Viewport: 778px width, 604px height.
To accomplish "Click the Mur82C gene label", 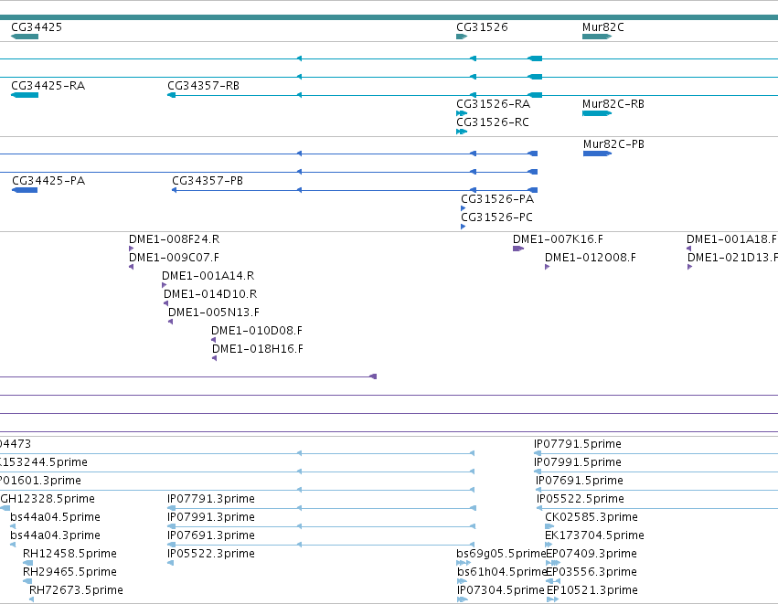I will point(602,27).
